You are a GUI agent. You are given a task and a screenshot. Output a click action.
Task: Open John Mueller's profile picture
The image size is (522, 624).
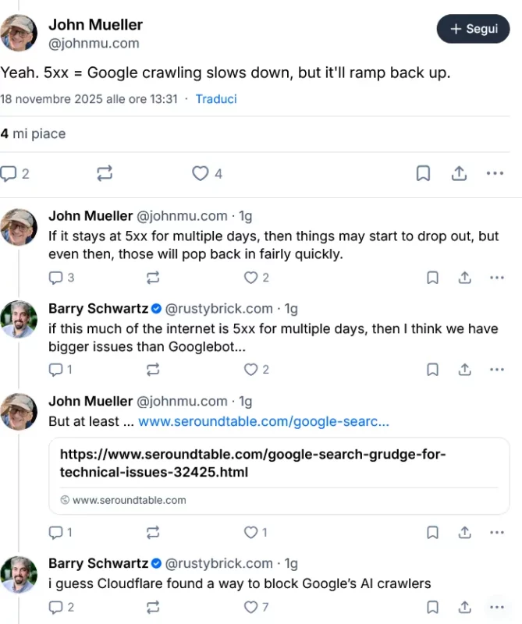pos(19,33)
